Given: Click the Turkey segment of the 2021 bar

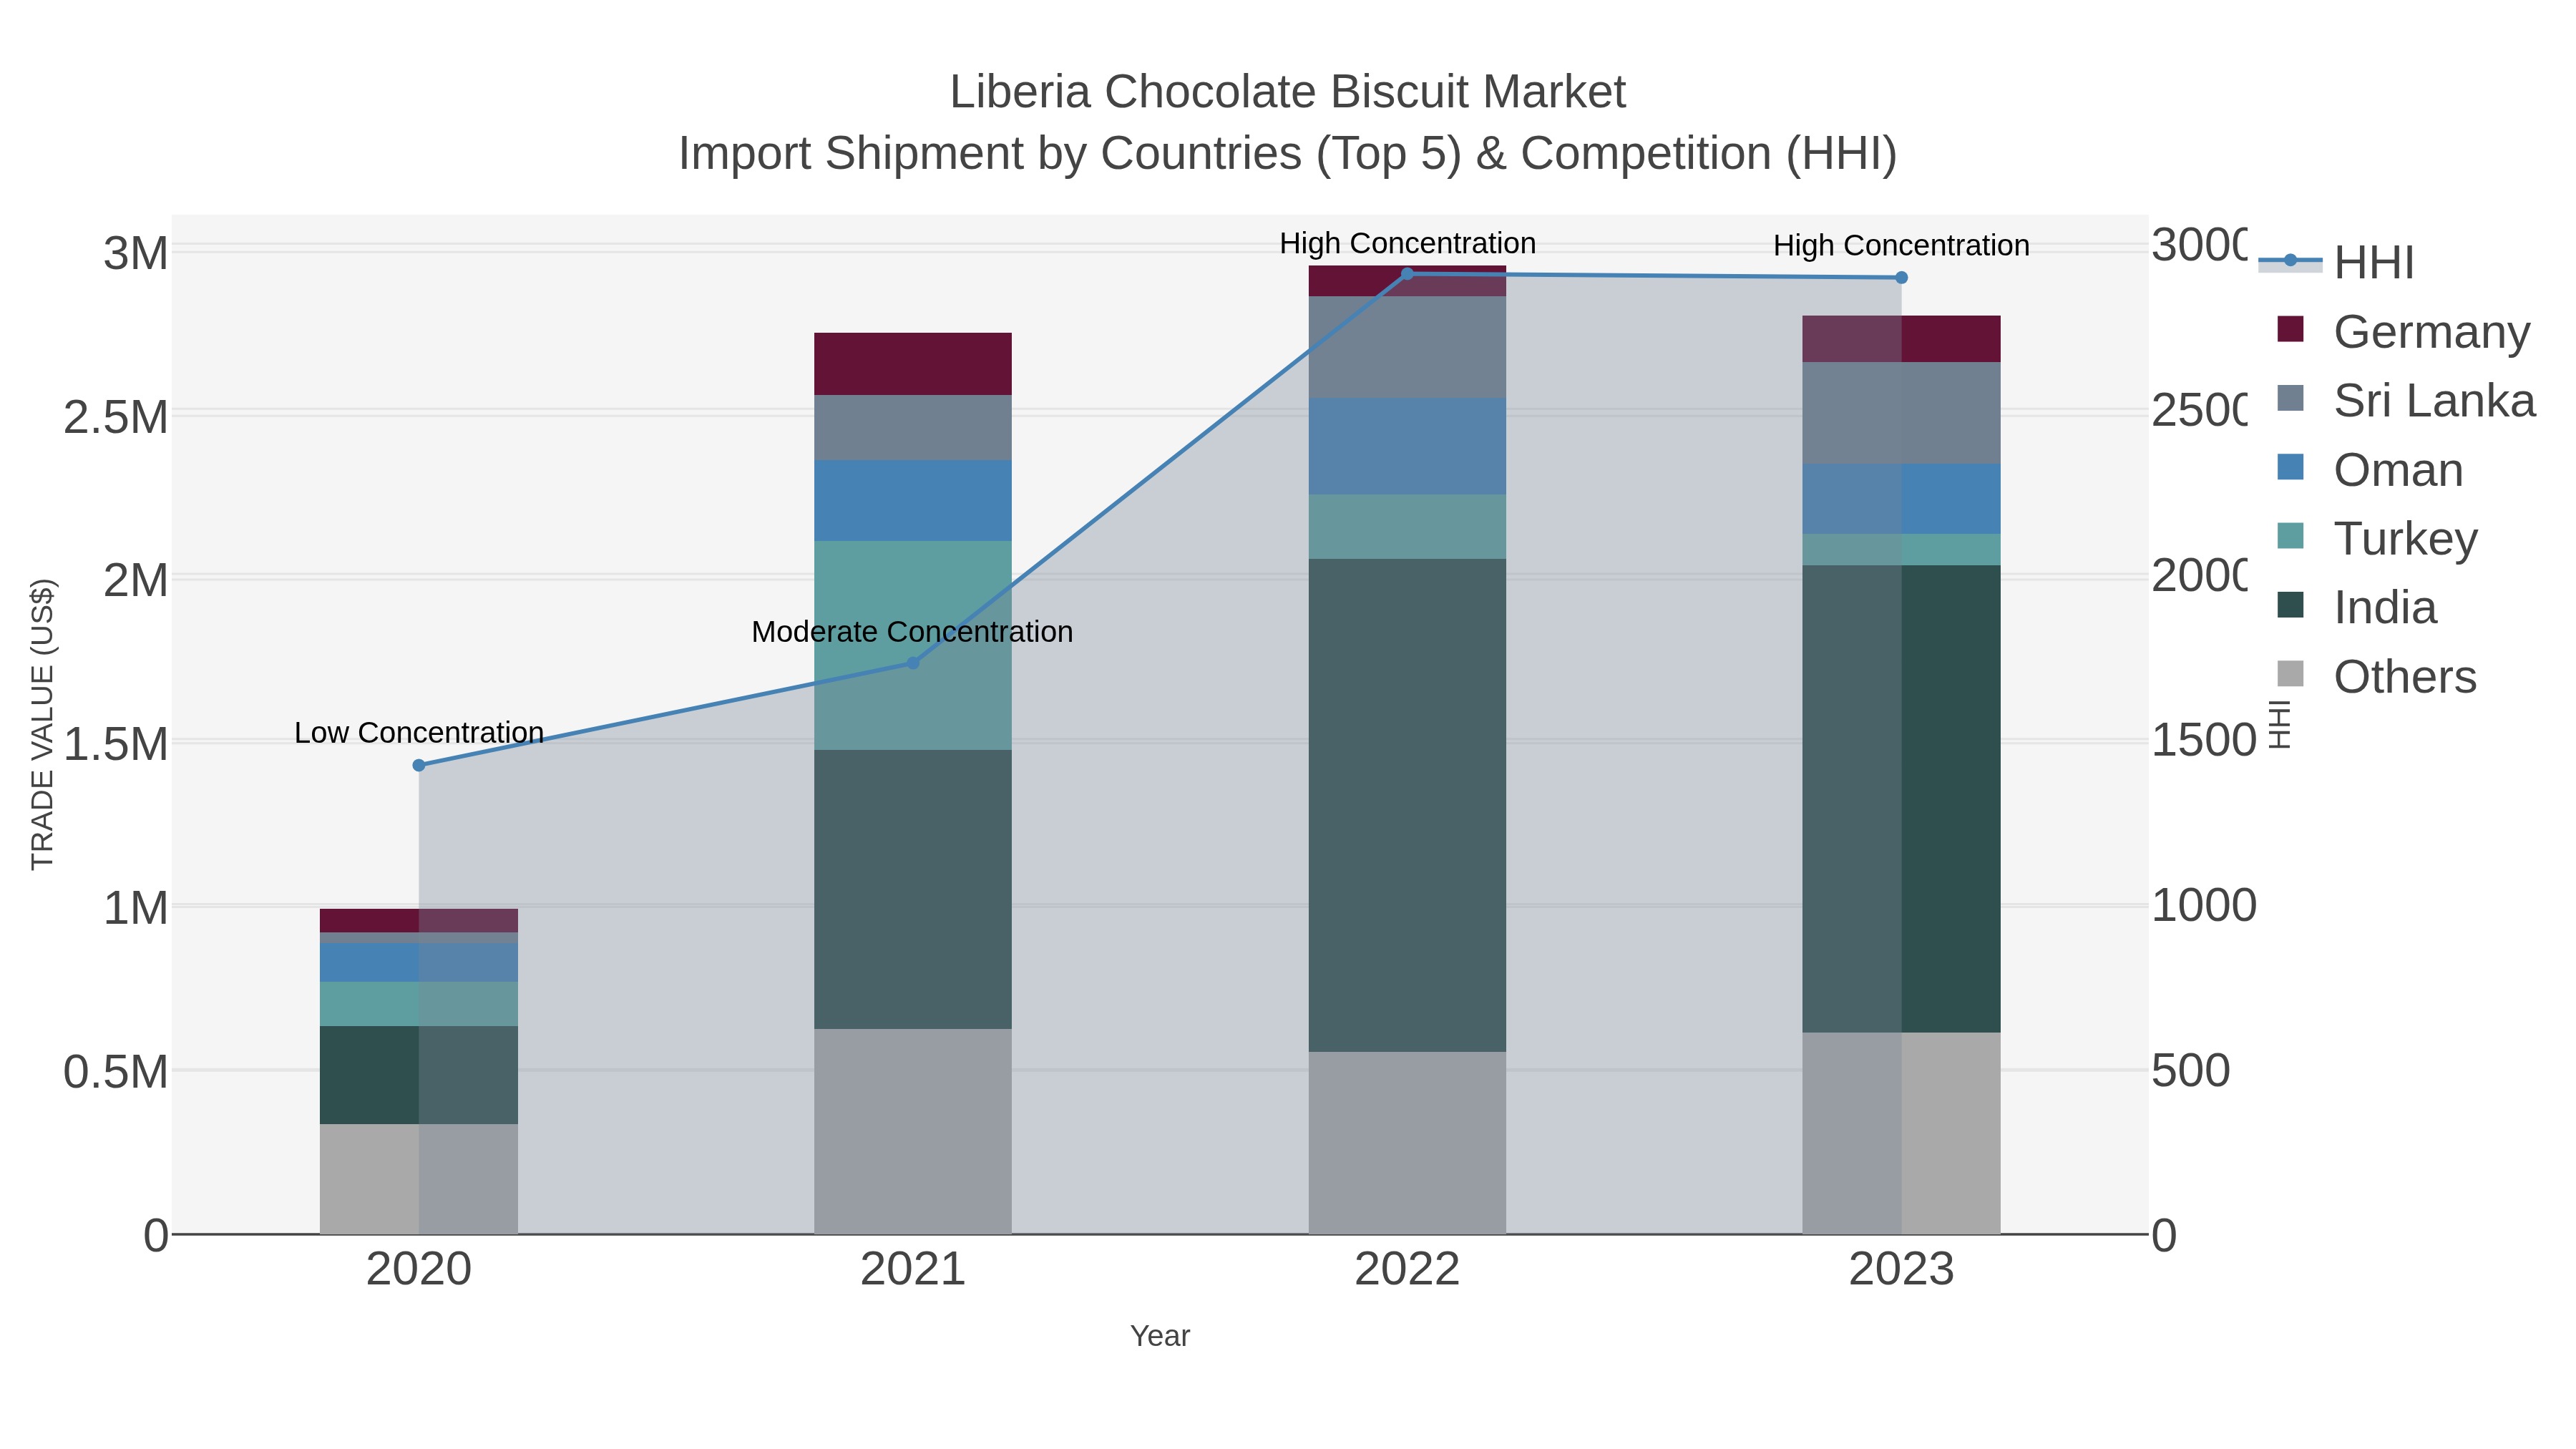Looking at the screenshot, I should pos(912,645).
